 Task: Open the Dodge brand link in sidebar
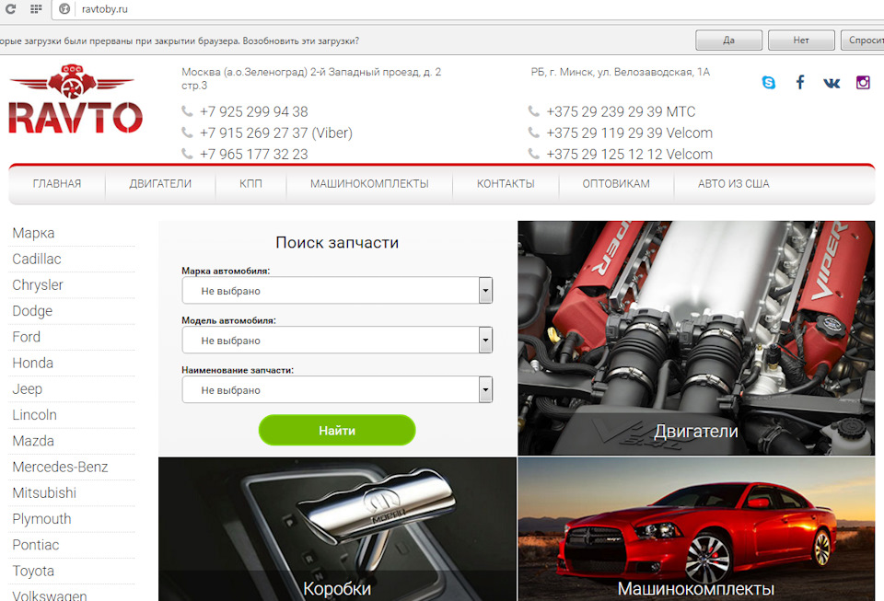tap(32, 311)
